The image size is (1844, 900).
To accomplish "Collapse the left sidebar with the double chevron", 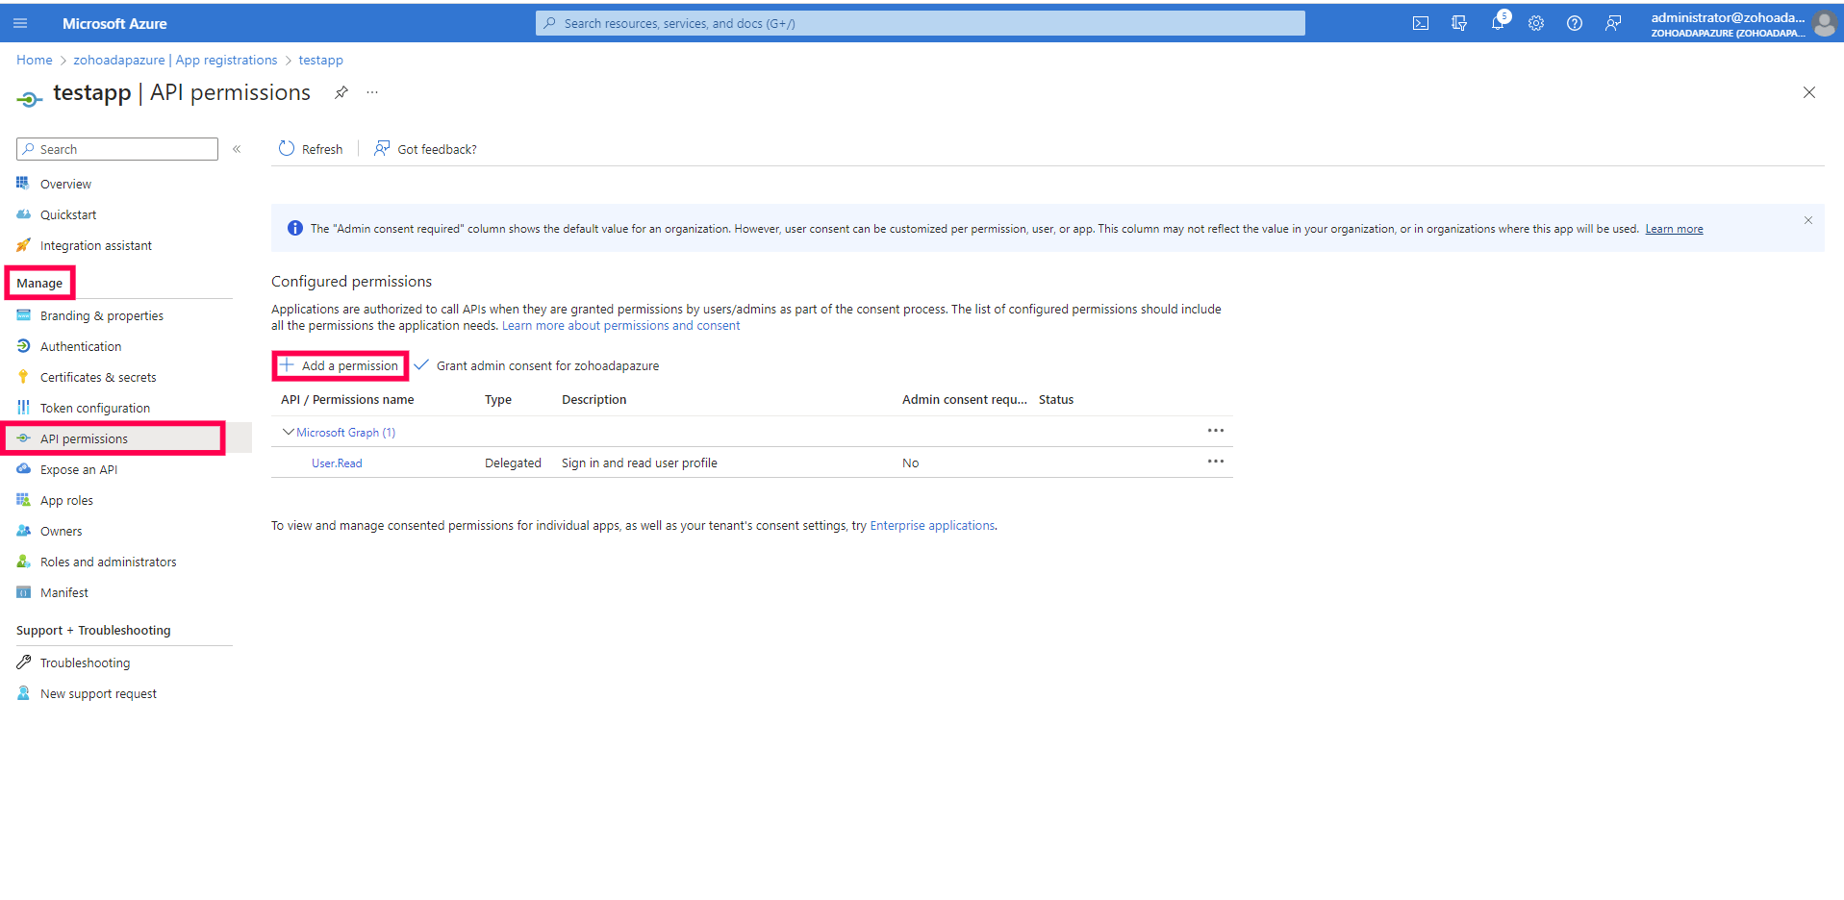I will [237, 149].
